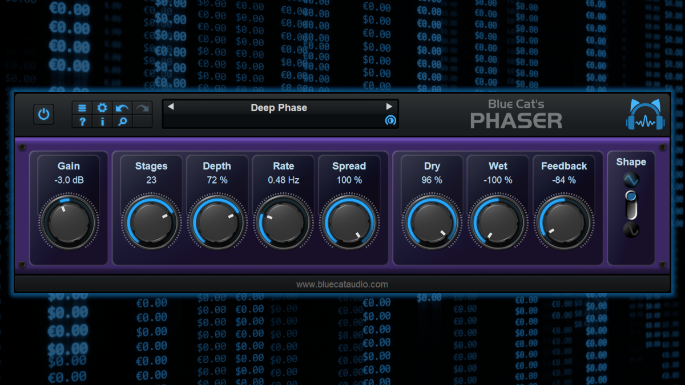Click the Depth value 72 %
Image resolution: width=685 pixels, height=385 pixels.
(217, 180)
